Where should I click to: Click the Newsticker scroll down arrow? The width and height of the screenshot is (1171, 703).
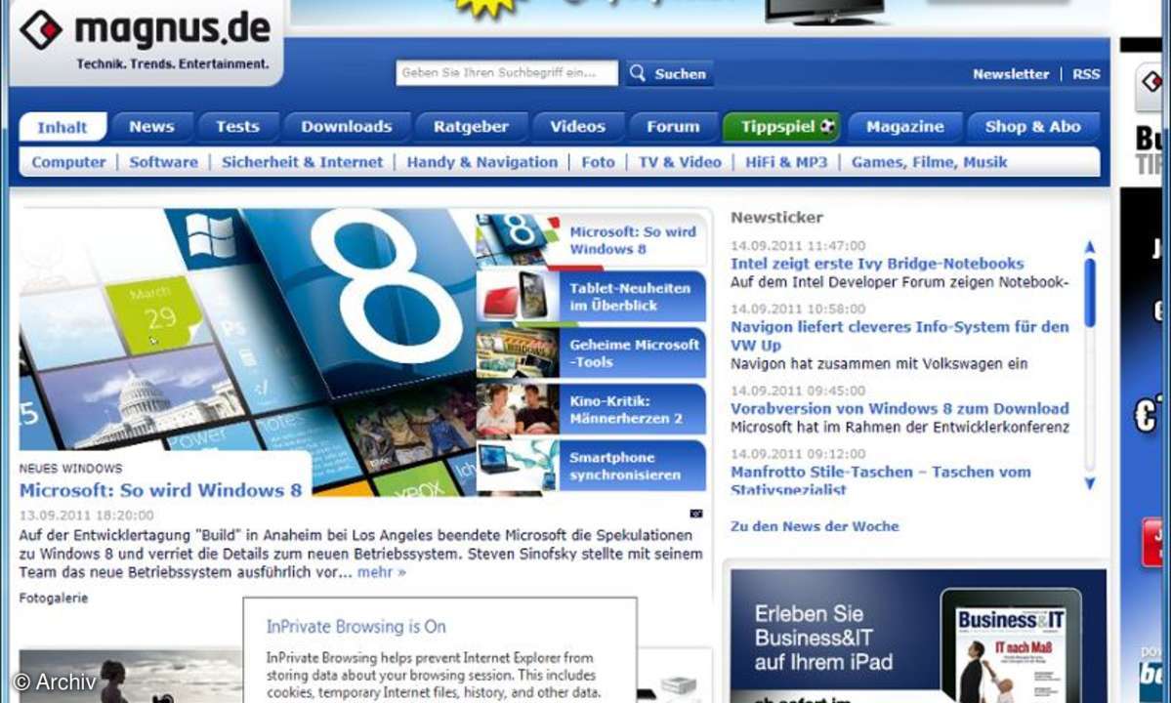pyautogui.click(x=1090, y=483)
